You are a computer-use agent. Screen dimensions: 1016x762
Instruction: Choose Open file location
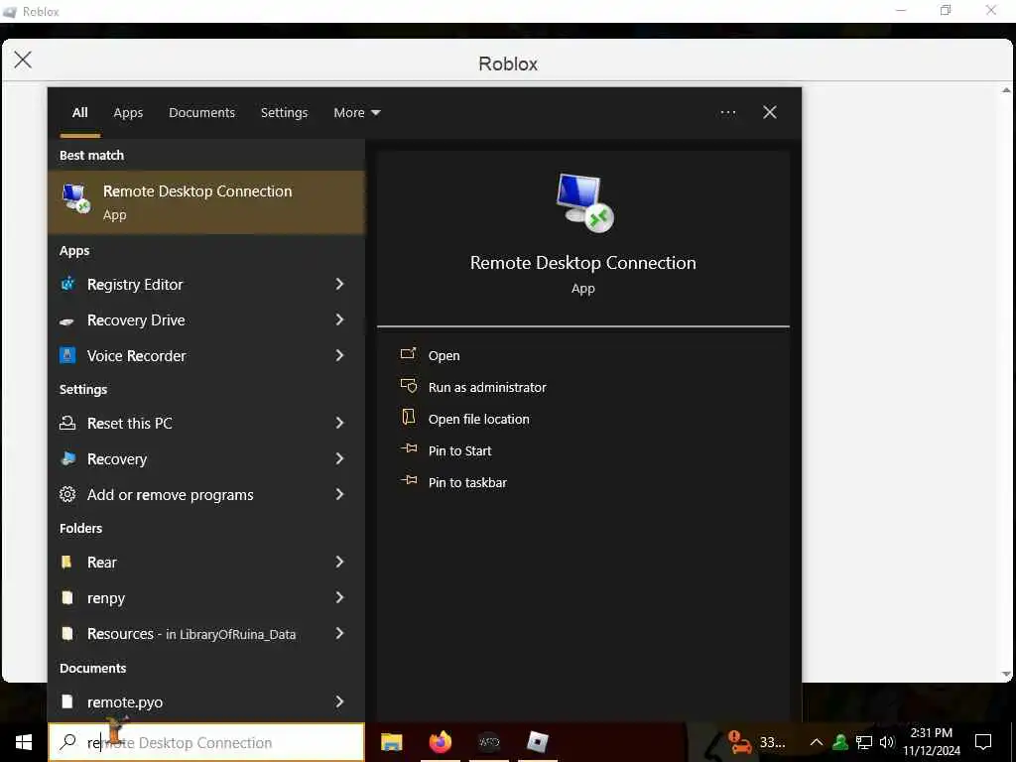[x=478, y=420]
